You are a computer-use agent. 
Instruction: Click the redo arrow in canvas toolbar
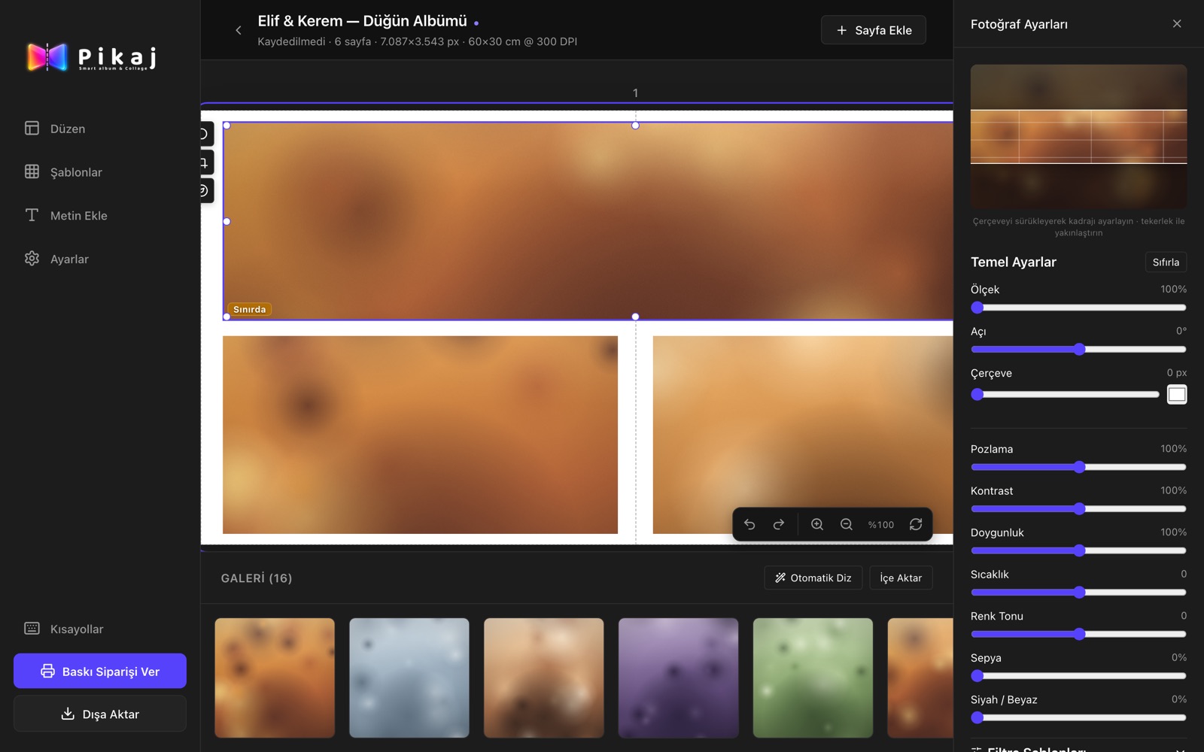pos(779,524)
